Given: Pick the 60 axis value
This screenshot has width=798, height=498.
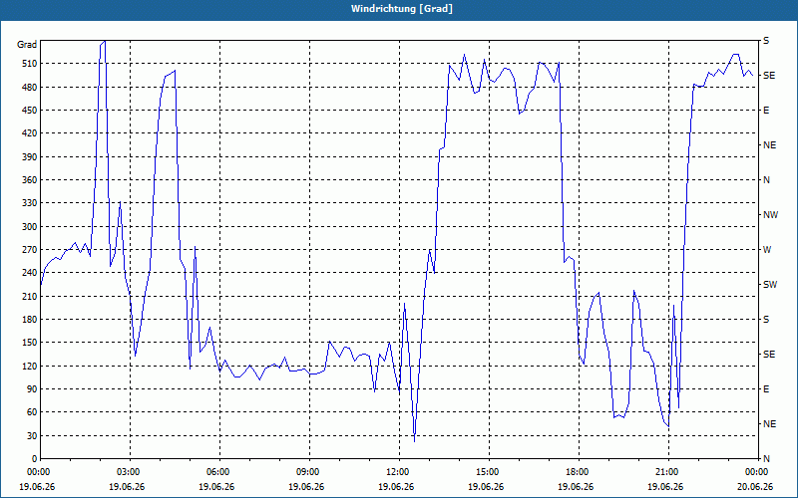Looking at the screenshot, I should tap(32, 412).
